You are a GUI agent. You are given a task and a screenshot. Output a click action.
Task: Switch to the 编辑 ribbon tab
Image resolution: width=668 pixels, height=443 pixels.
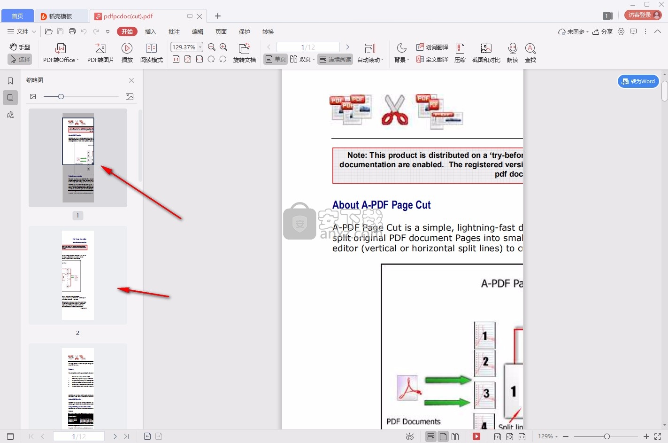[198, 31]
